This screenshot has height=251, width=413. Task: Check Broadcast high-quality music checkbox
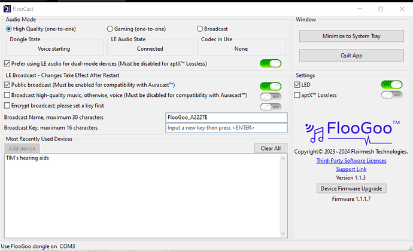7,95
